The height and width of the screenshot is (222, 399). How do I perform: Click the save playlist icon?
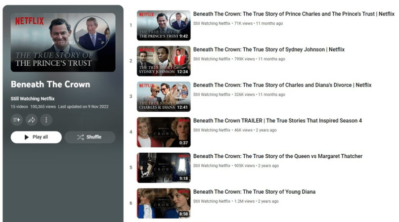[17, 120]
